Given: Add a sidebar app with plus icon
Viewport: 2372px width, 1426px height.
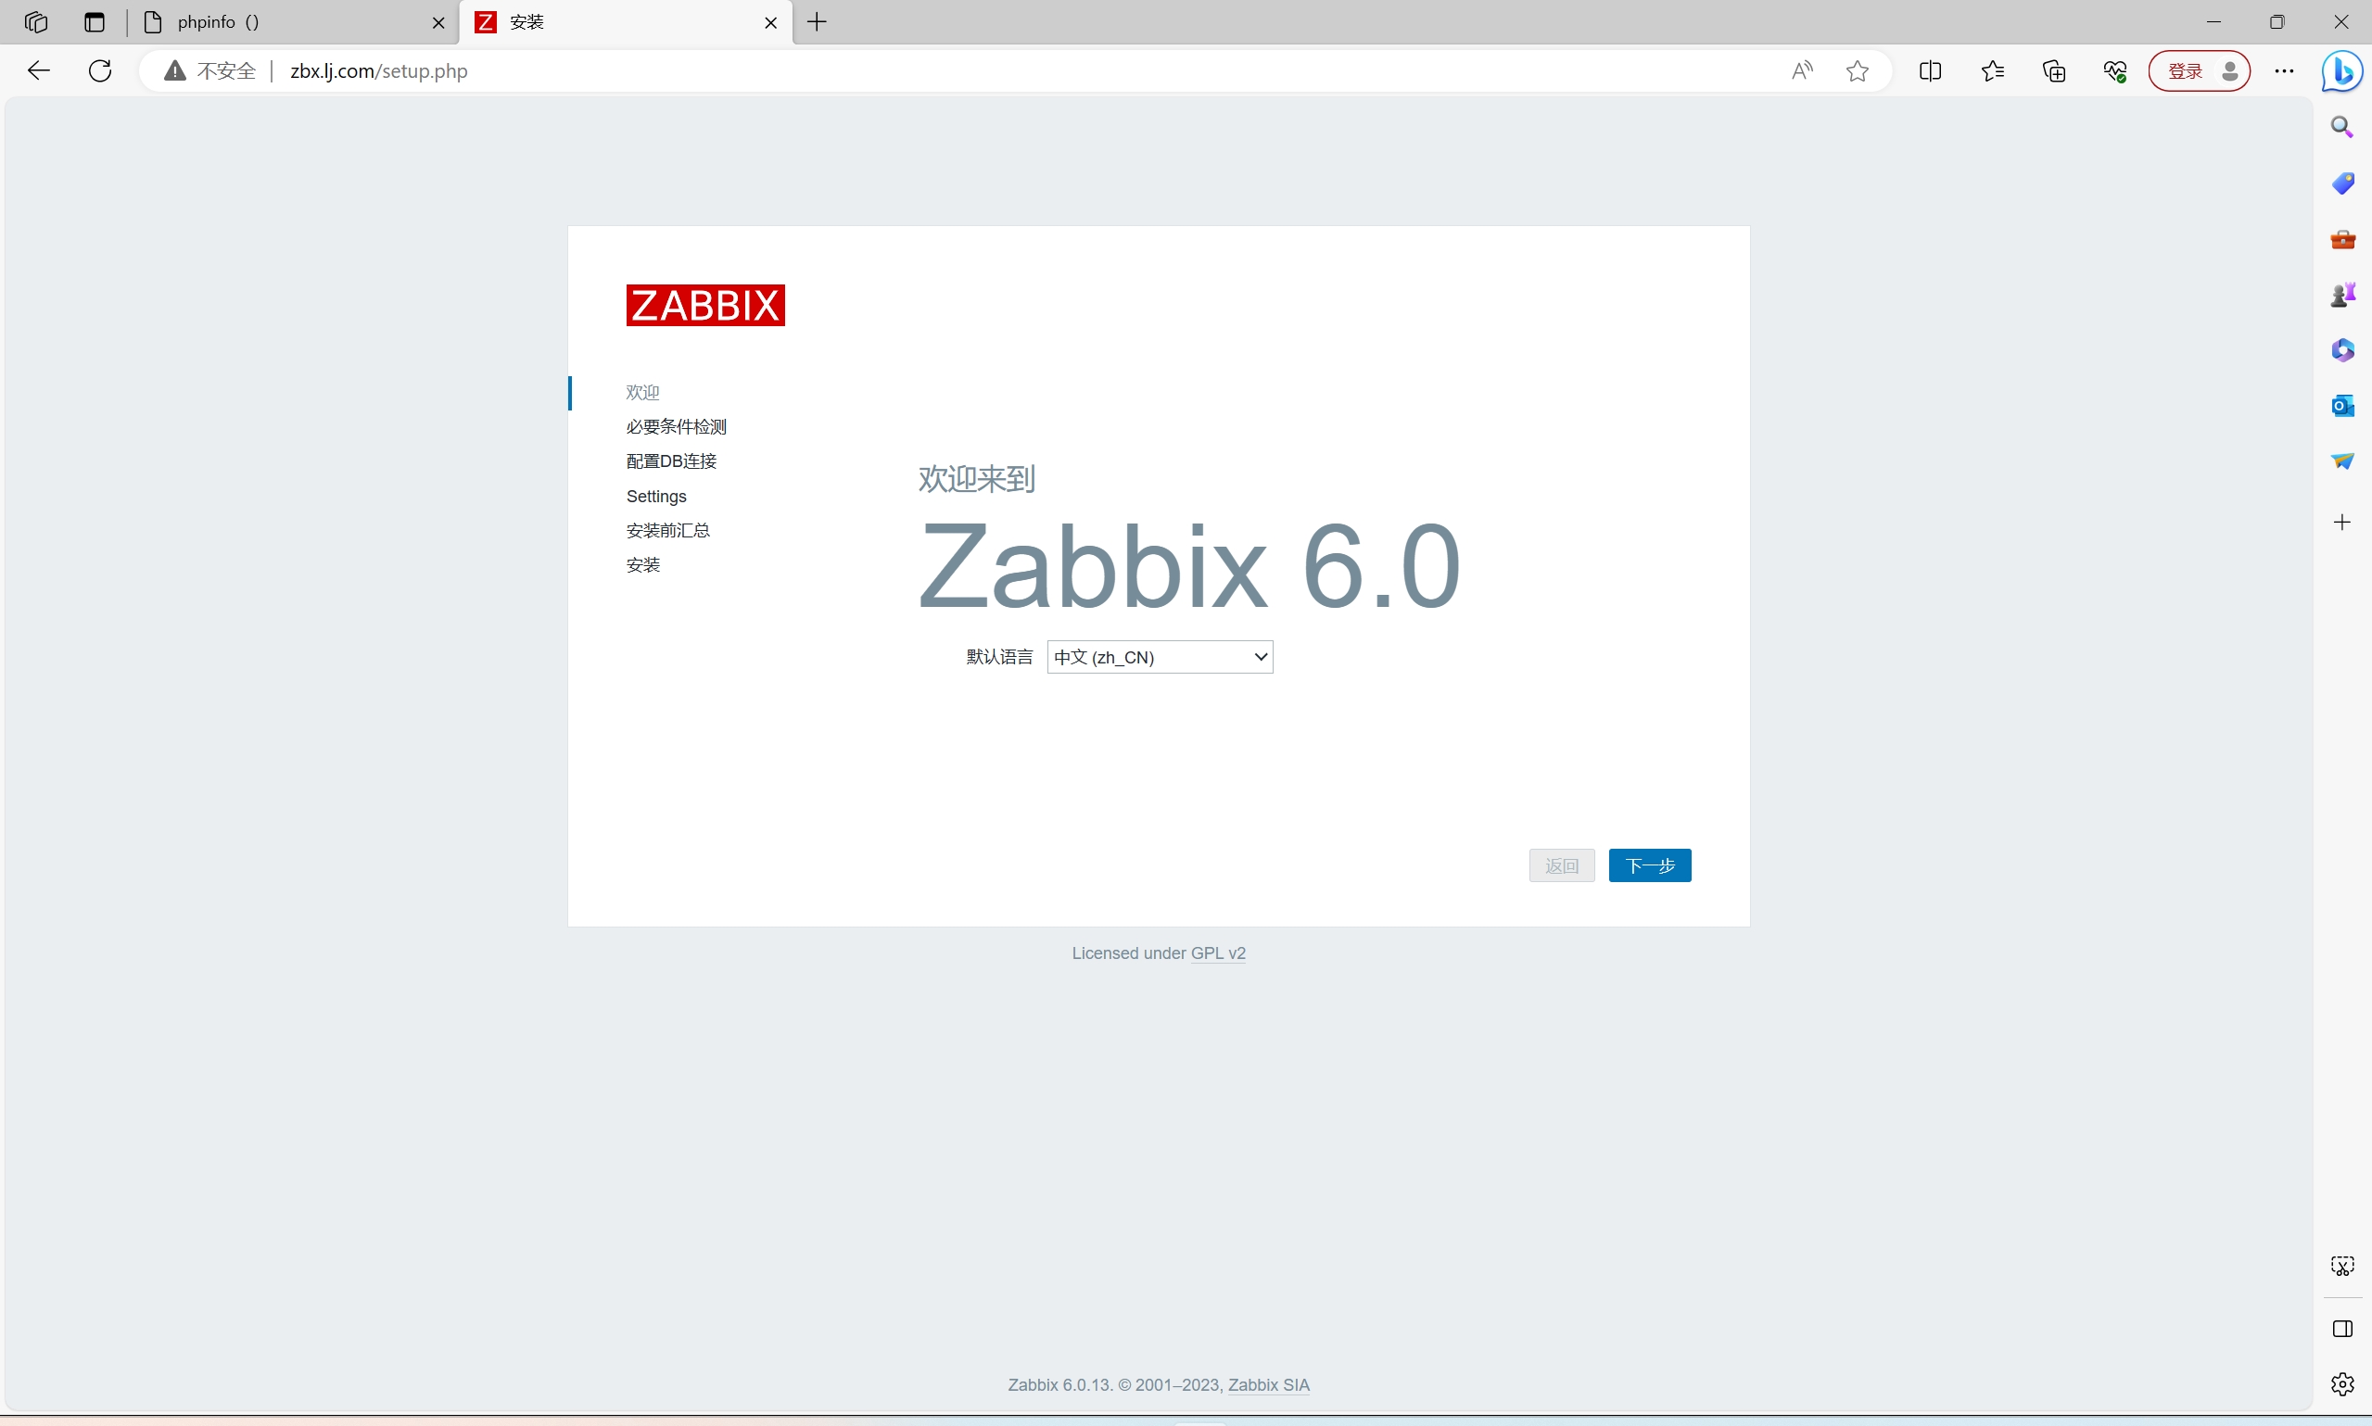Looking at the screenshot, I should point(2342,523).
